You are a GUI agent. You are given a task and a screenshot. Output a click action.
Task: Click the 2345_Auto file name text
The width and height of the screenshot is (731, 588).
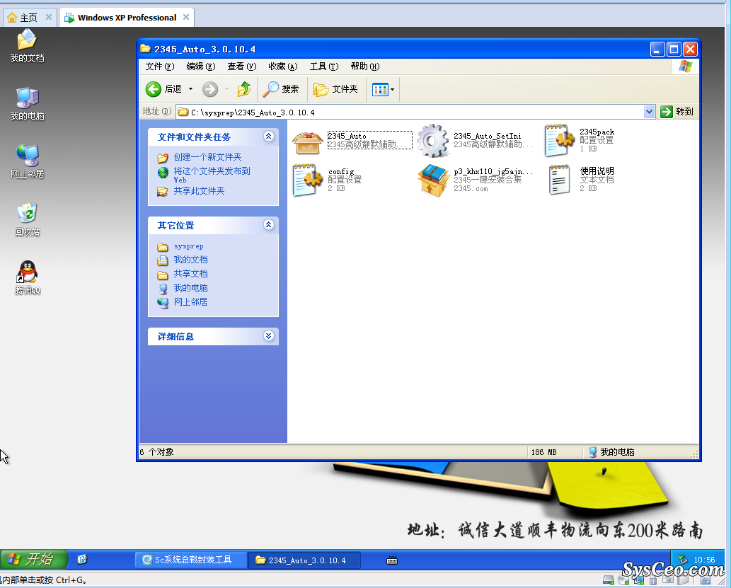(x=347, y=136)
